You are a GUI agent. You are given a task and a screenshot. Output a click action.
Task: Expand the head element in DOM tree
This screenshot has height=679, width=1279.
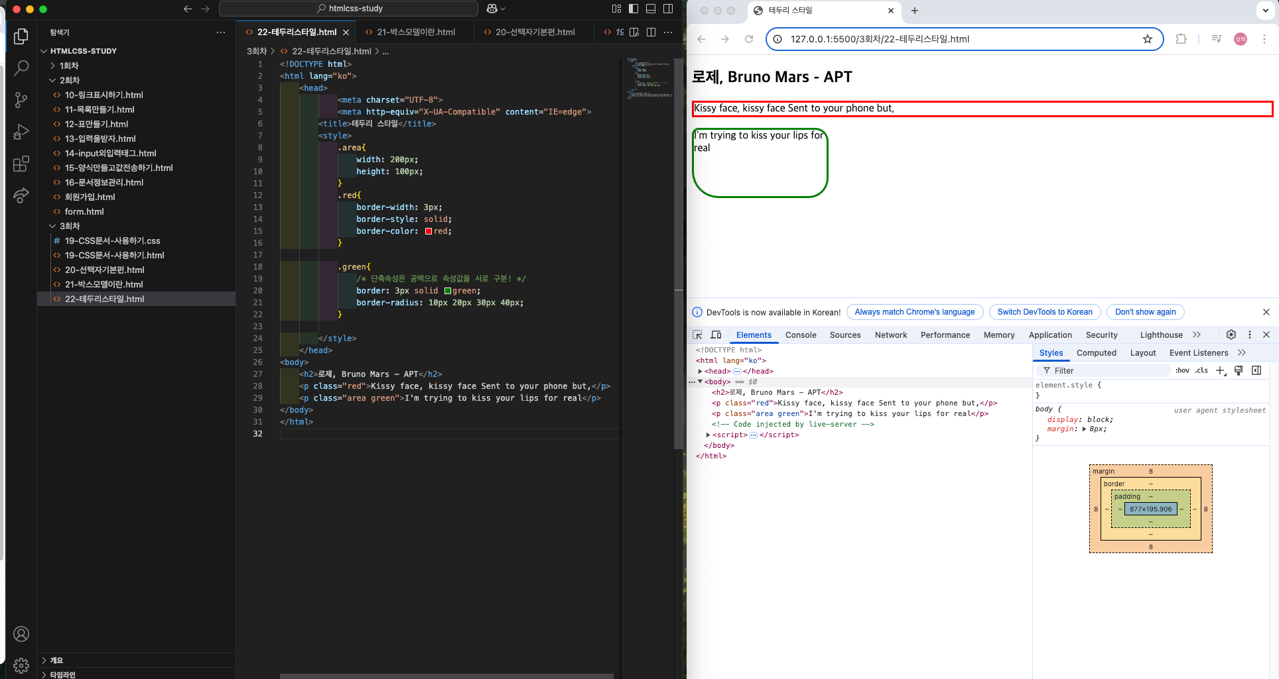pos(701,371)
